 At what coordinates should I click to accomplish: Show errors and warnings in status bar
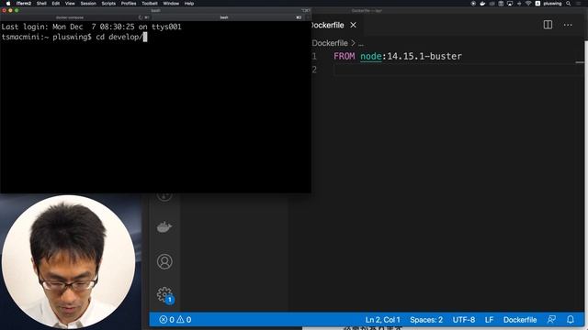(x=175, y=320)
